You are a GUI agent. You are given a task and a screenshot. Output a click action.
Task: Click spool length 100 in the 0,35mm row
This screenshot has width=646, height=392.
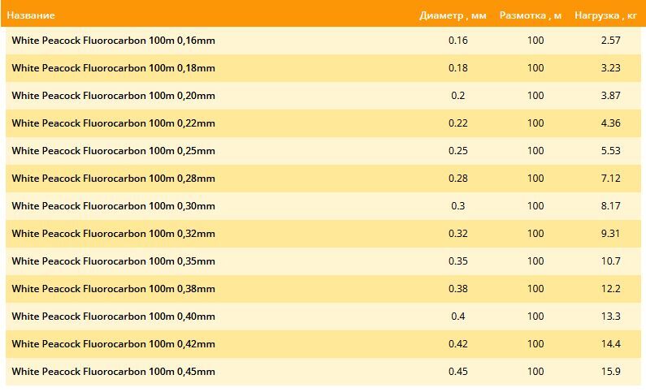click(x=535, y=261)
